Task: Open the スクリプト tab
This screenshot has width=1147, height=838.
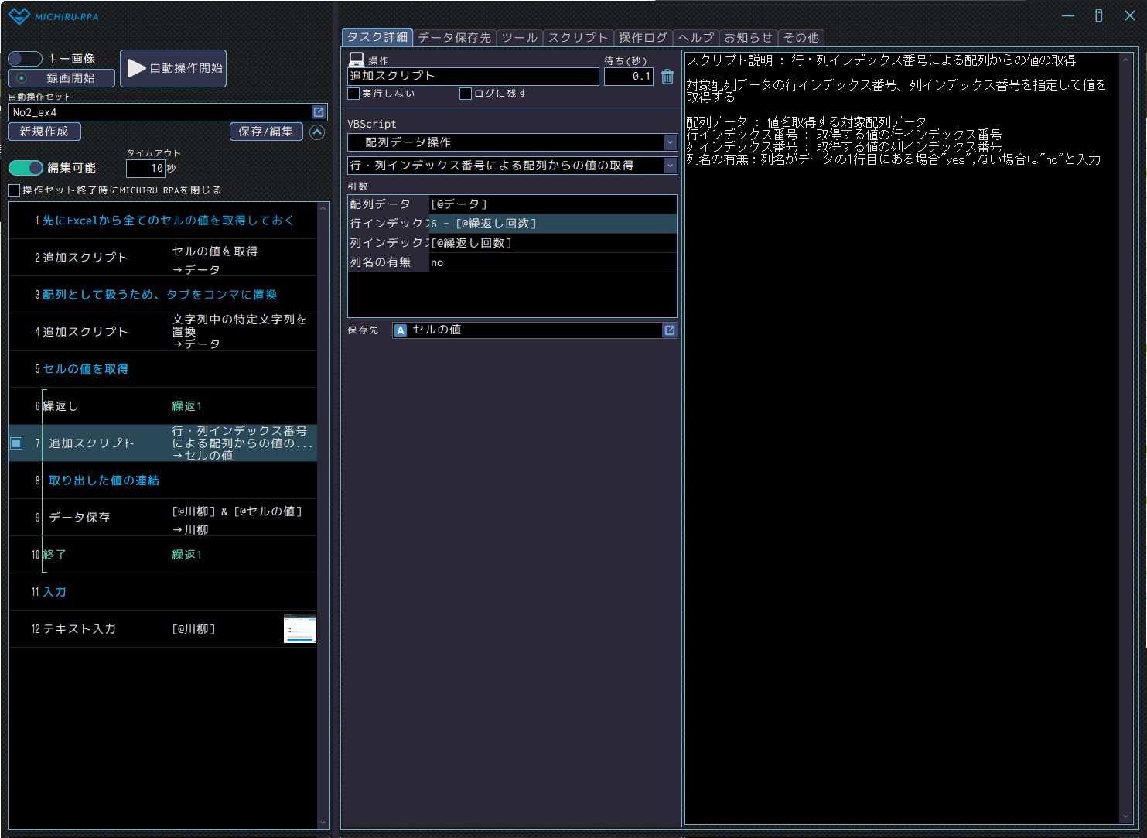Action: (x=578, y=38)
